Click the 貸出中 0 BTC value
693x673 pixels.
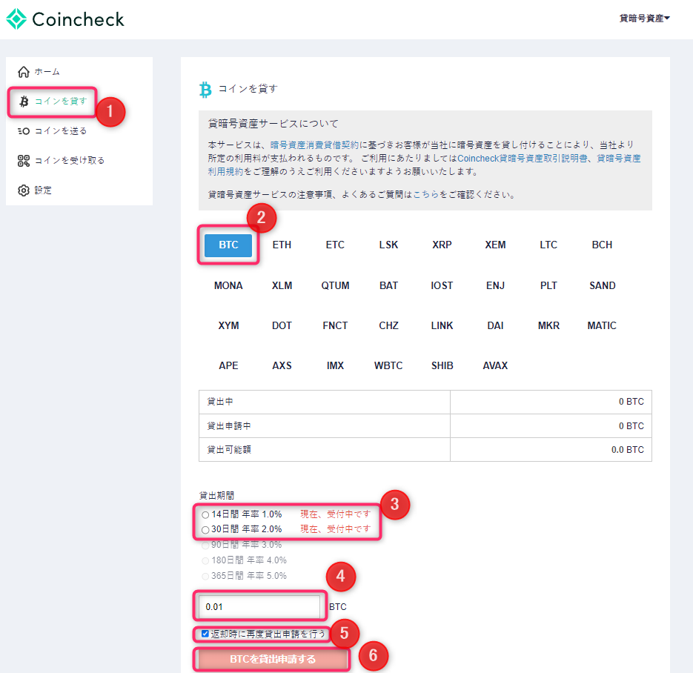(631, 402)
